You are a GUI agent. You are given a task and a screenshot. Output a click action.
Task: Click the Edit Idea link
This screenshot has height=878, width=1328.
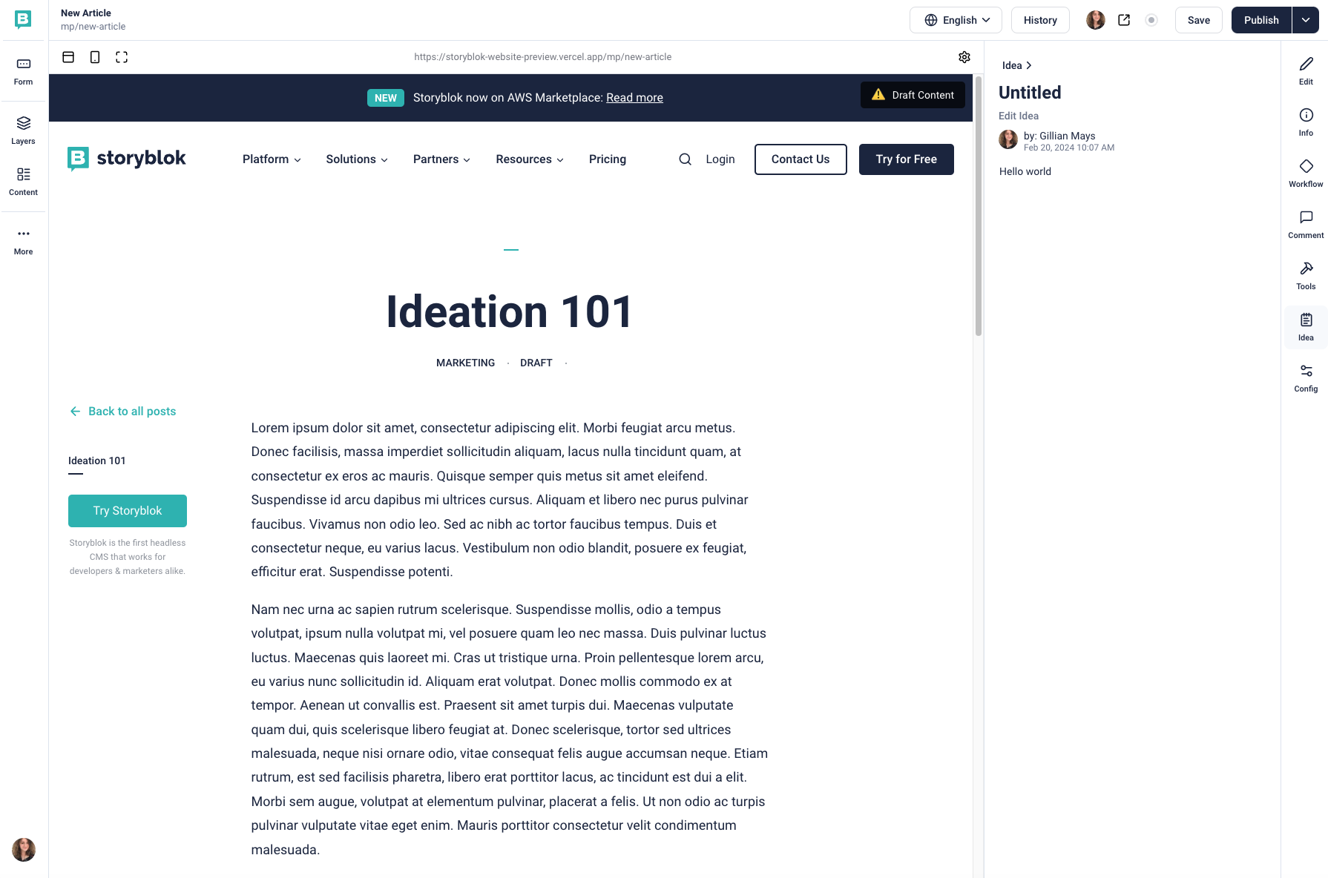pyautogui.click(x=1019, y=116)
